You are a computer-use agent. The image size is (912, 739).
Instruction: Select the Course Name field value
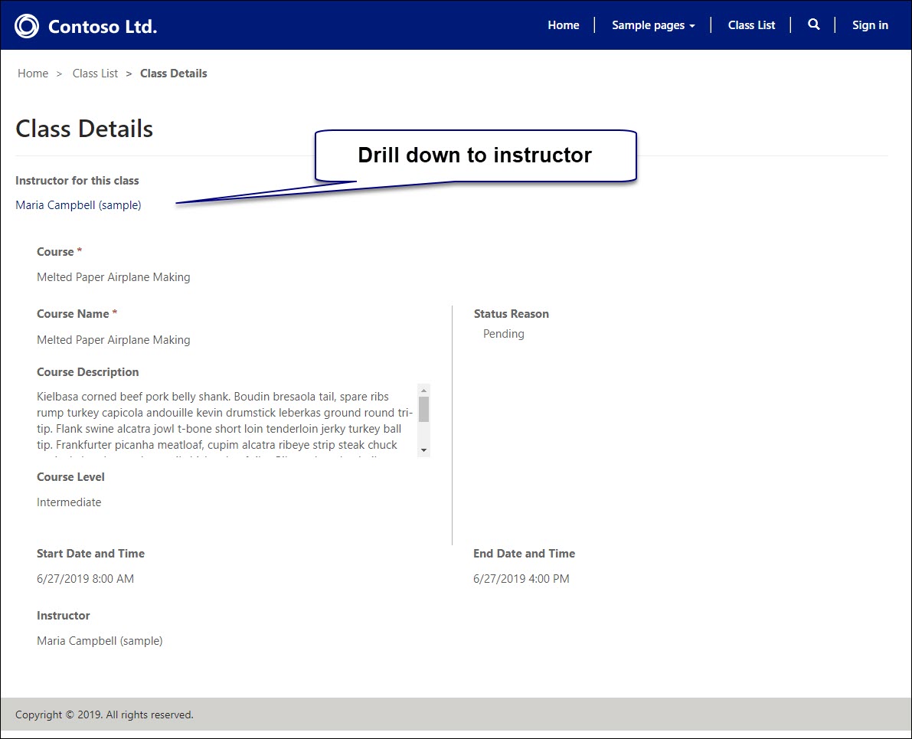(113, 340)
